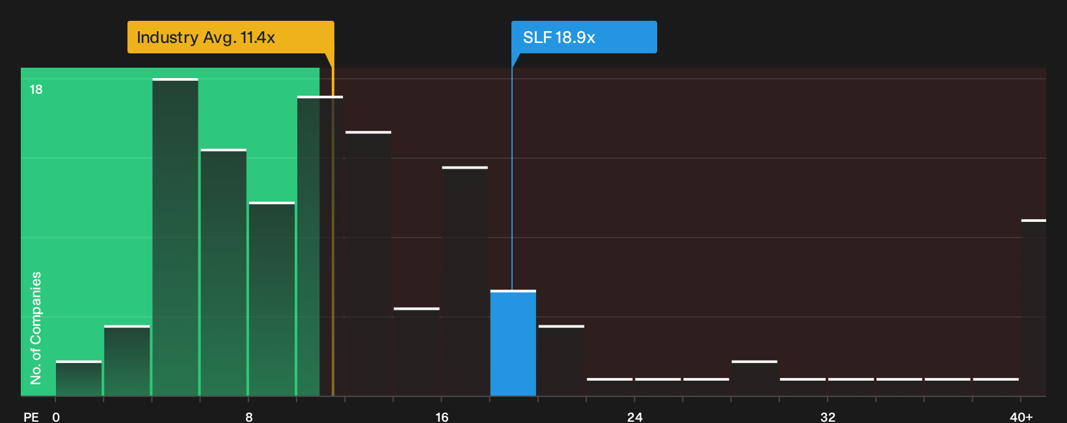Click the '8' x-axis tick label
This screenshot has width=1067, height=423.
click(249, 416)
